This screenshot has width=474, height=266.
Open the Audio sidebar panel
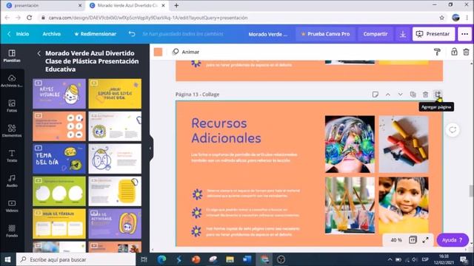click(x=12, y=181)
